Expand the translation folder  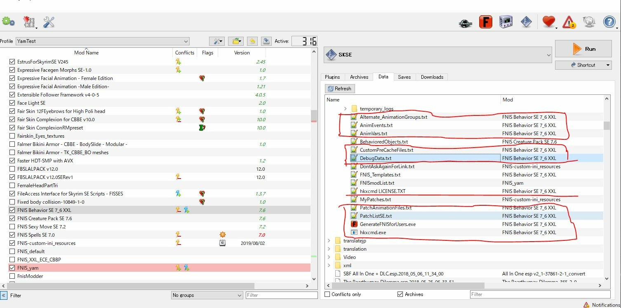coord(329,249)
